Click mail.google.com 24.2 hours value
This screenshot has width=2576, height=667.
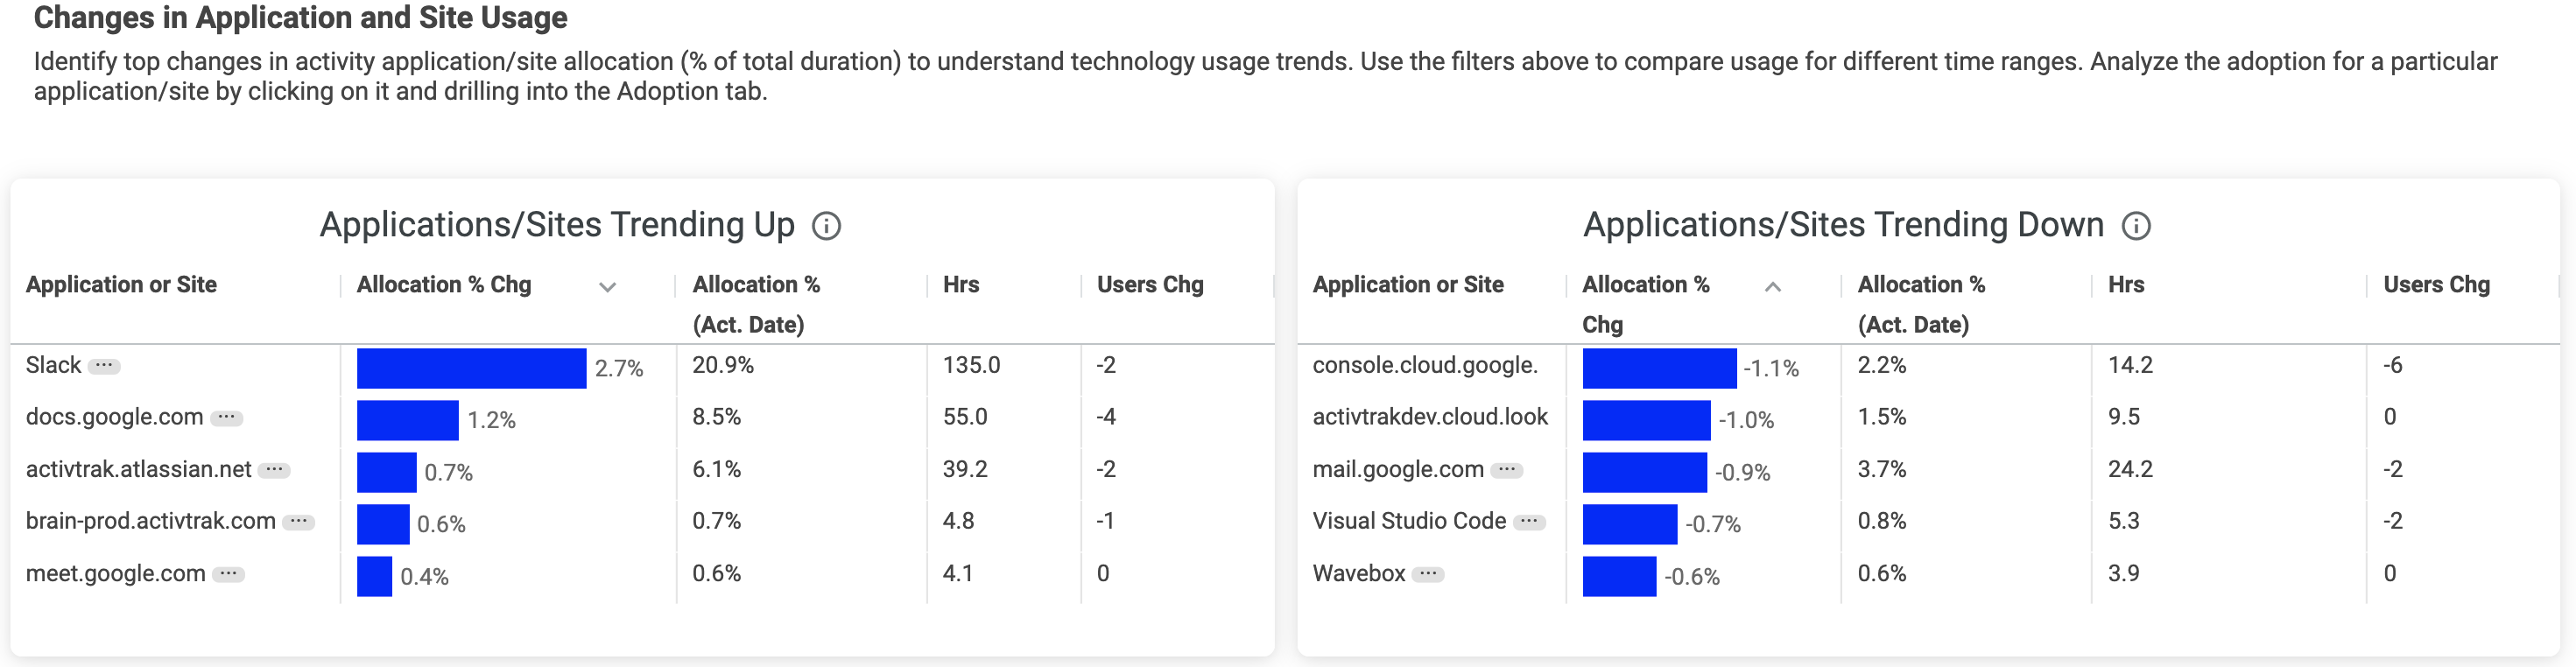tap(2130, 469)
